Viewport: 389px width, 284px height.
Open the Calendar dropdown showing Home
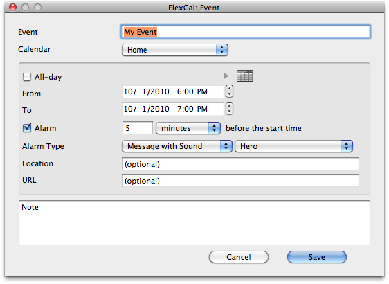click(175, 50)
